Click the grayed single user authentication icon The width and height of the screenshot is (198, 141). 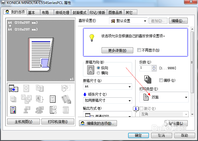27,110
